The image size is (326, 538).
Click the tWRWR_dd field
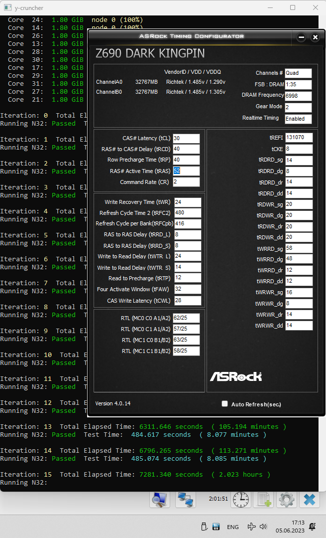(299, 326)
